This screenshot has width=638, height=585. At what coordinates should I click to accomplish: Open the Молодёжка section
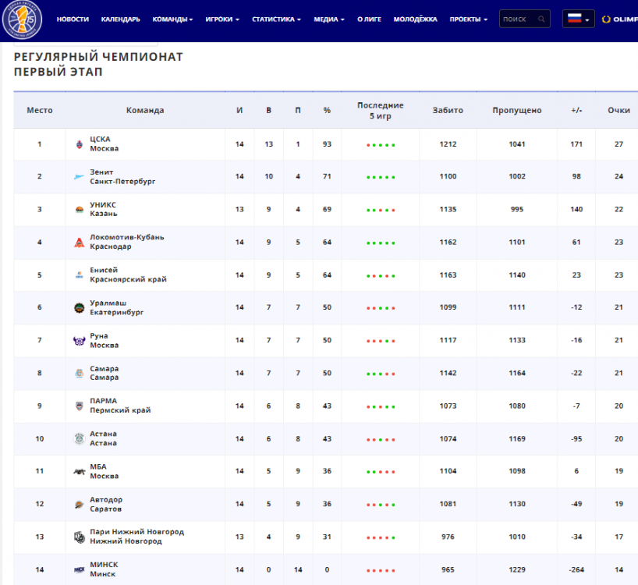415,19
